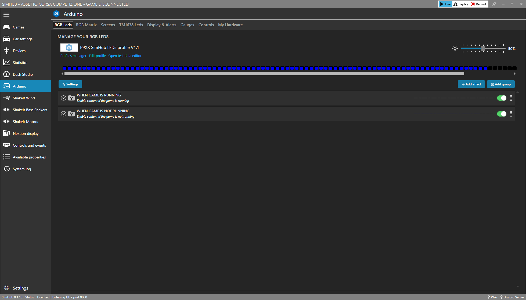Image resolution: width=526 pixels, height=300 pixels.
Task: Click the Record button
Action: tap(478, 4)
